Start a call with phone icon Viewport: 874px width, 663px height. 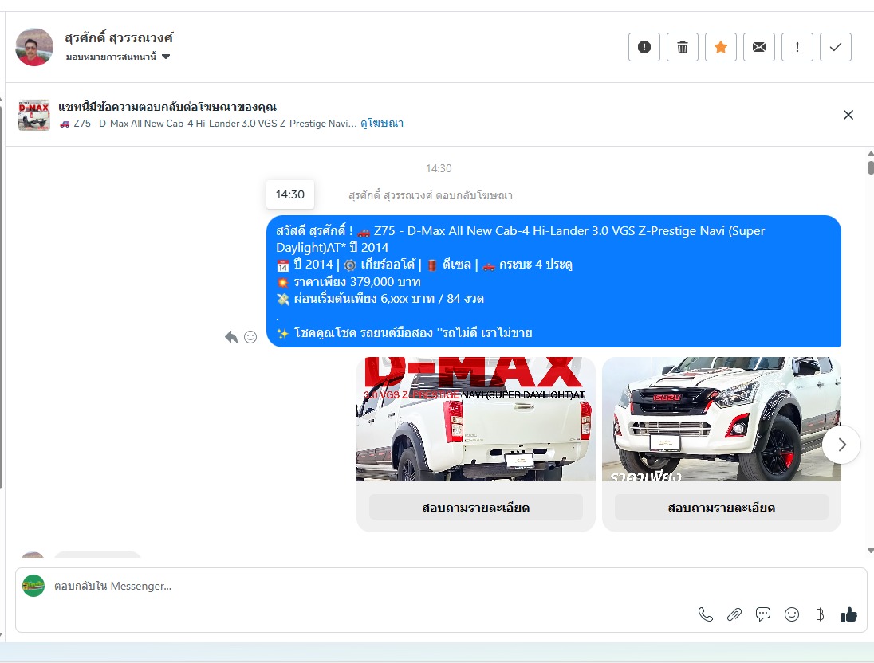[705, 614]
